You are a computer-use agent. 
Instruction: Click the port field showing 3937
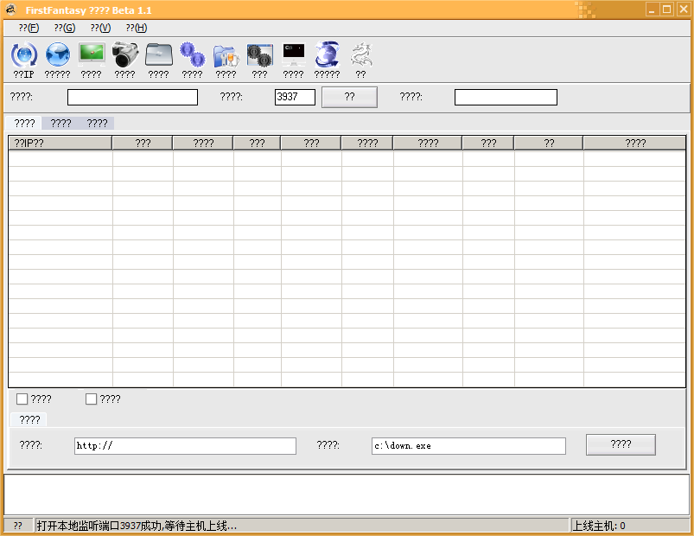(295, 97)
